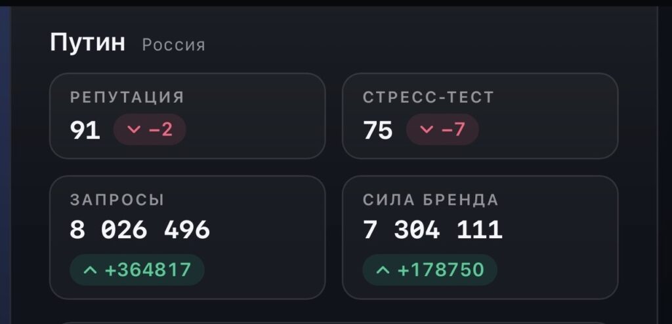Click the reputation score 91
The height and width of the screenshot is (324, 672).
coord(85,130)
